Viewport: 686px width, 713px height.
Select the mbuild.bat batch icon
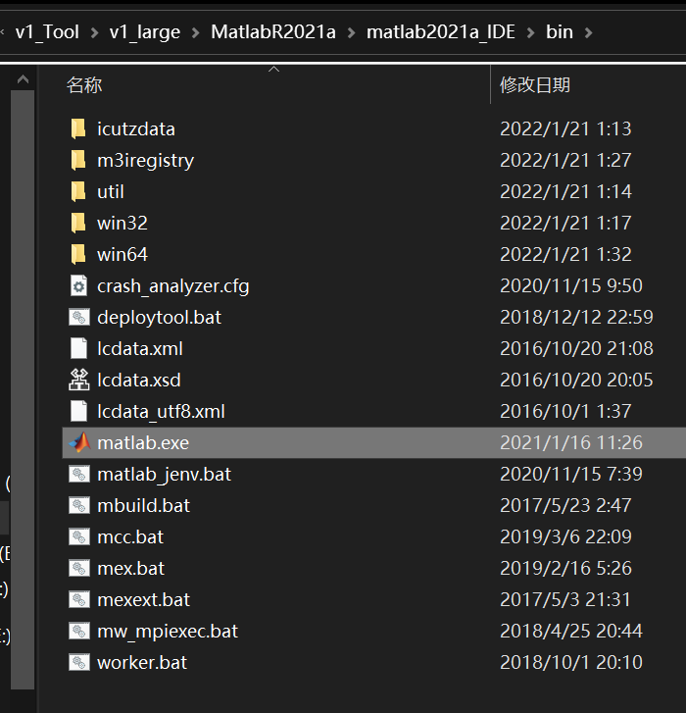coord(79,505)
